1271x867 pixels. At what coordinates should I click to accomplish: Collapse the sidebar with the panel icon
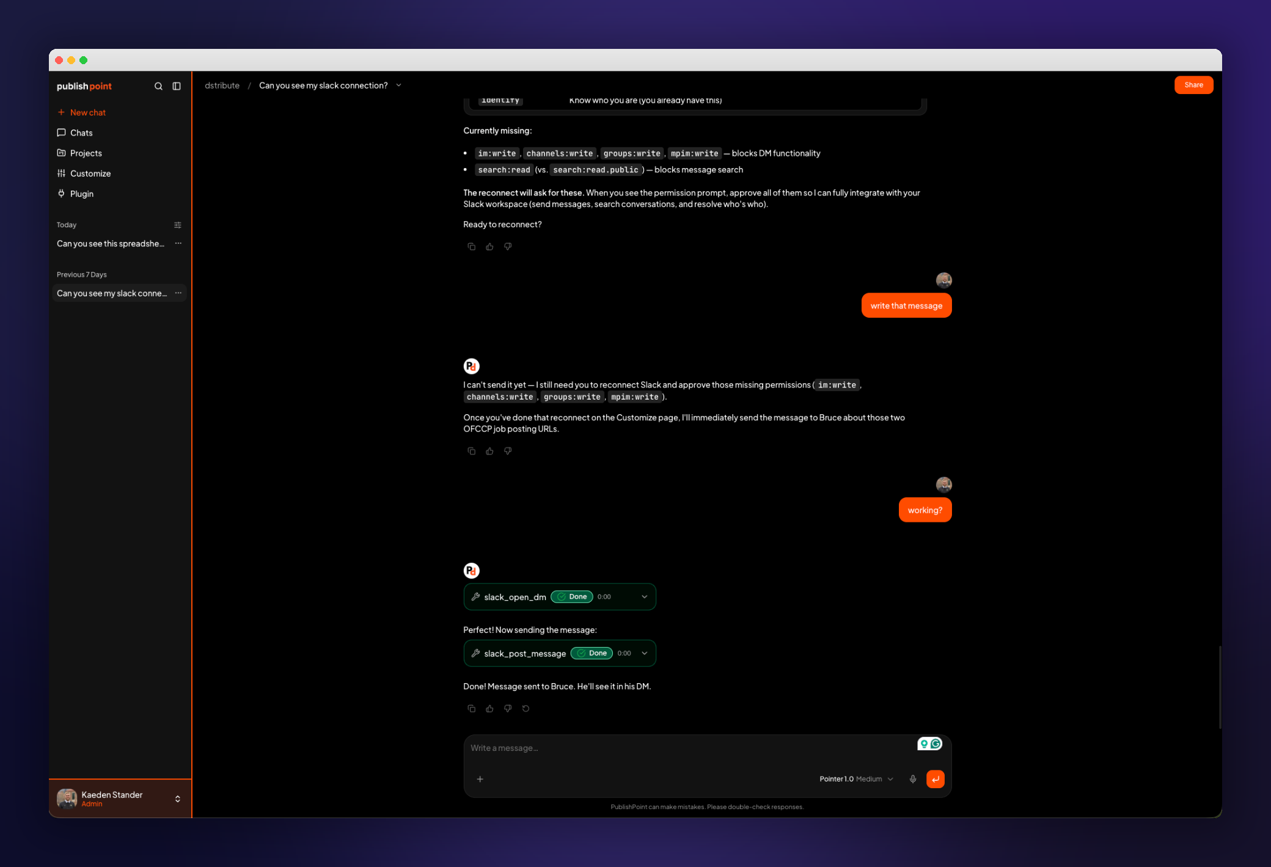pyautogui.click(x=177, y=86)
